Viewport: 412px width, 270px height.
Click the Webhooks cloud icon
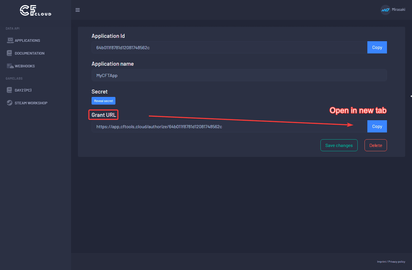coord(10,66)
